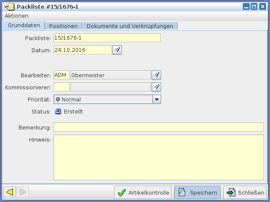Image resolution: width=270 pixels, height=202 pixels.
Task: Expand the Priorität dropdown arrow
Action: (x=157, y=99)
